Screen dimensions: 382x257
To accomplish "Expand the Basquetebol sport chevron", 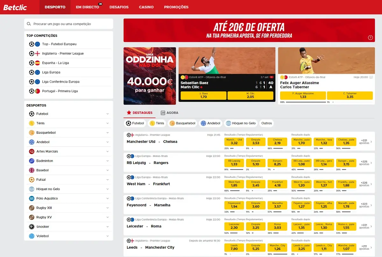I will pos(108,132).
